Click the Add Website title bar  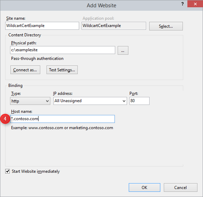(x=101, y=6)
